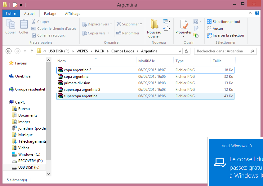Click the Copier ribbon icon

click(x=11, y=26)
